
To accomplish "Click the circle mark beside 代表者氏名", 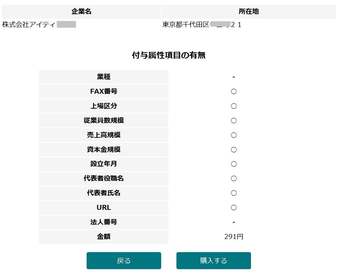I will pyautogui.click(x=234, y=193).
